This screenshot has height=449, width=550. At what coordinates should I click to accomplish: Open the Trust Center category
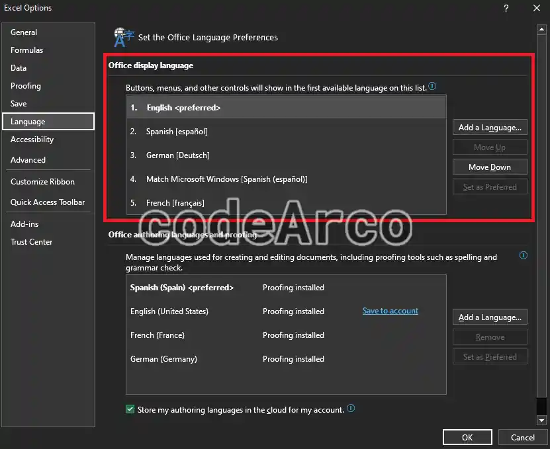click(x=48, y=242)
